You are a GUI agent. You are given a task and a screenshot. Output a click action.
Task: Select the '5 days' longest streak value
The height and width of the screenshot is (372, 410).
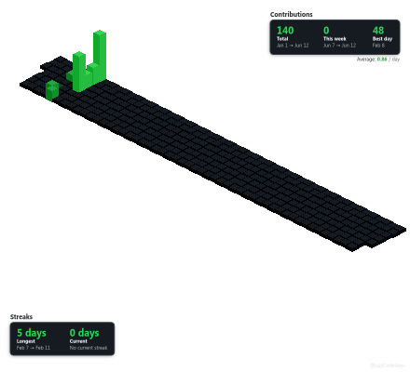(x=32, y=333)
